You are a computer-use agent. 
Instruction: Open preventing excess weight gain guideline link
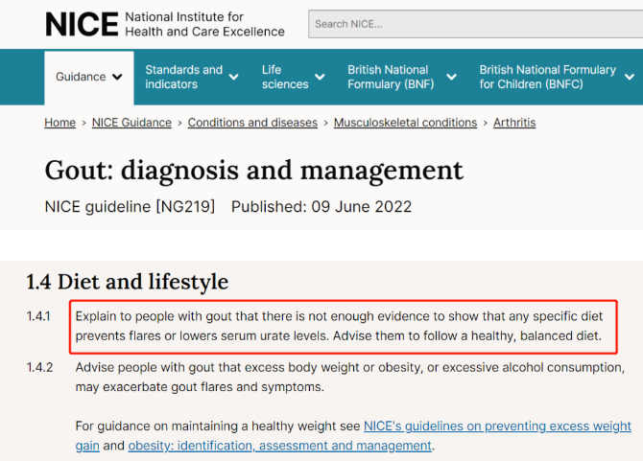pos(497,426)
